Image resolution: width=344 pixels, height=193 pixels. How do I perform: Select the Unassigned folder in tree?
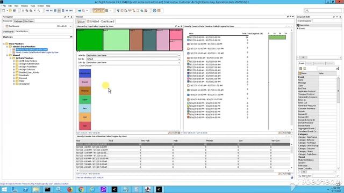[24, 84]
